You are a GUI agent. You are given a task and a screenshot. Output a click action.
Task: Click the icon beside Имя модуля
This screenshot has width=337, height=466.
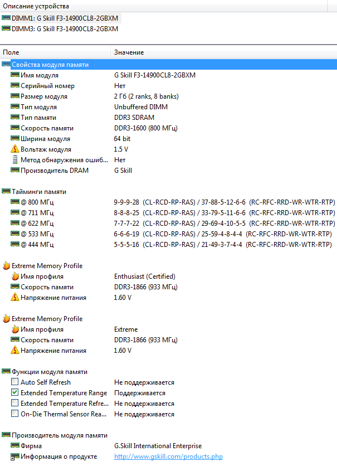point(15,75)
